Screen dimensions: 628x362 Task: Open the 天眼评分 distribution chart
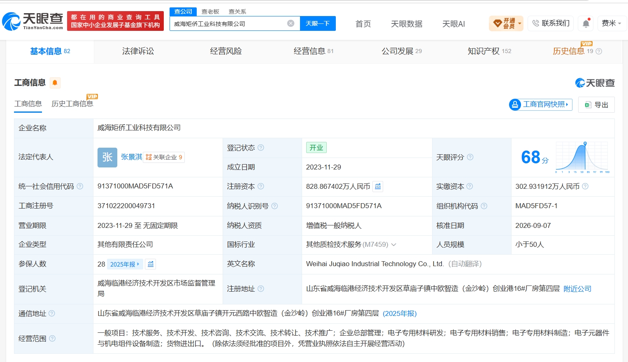[x=583, y=157]
